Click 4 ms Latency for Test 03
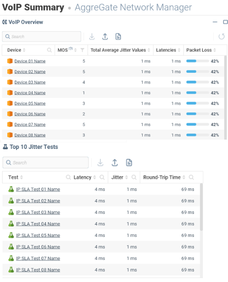The height and width of the screenshot is (282, 228). pos(100,212)
